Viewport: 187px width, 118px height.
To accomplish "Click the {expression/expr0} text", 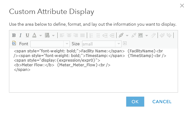I will click(76, 60).
